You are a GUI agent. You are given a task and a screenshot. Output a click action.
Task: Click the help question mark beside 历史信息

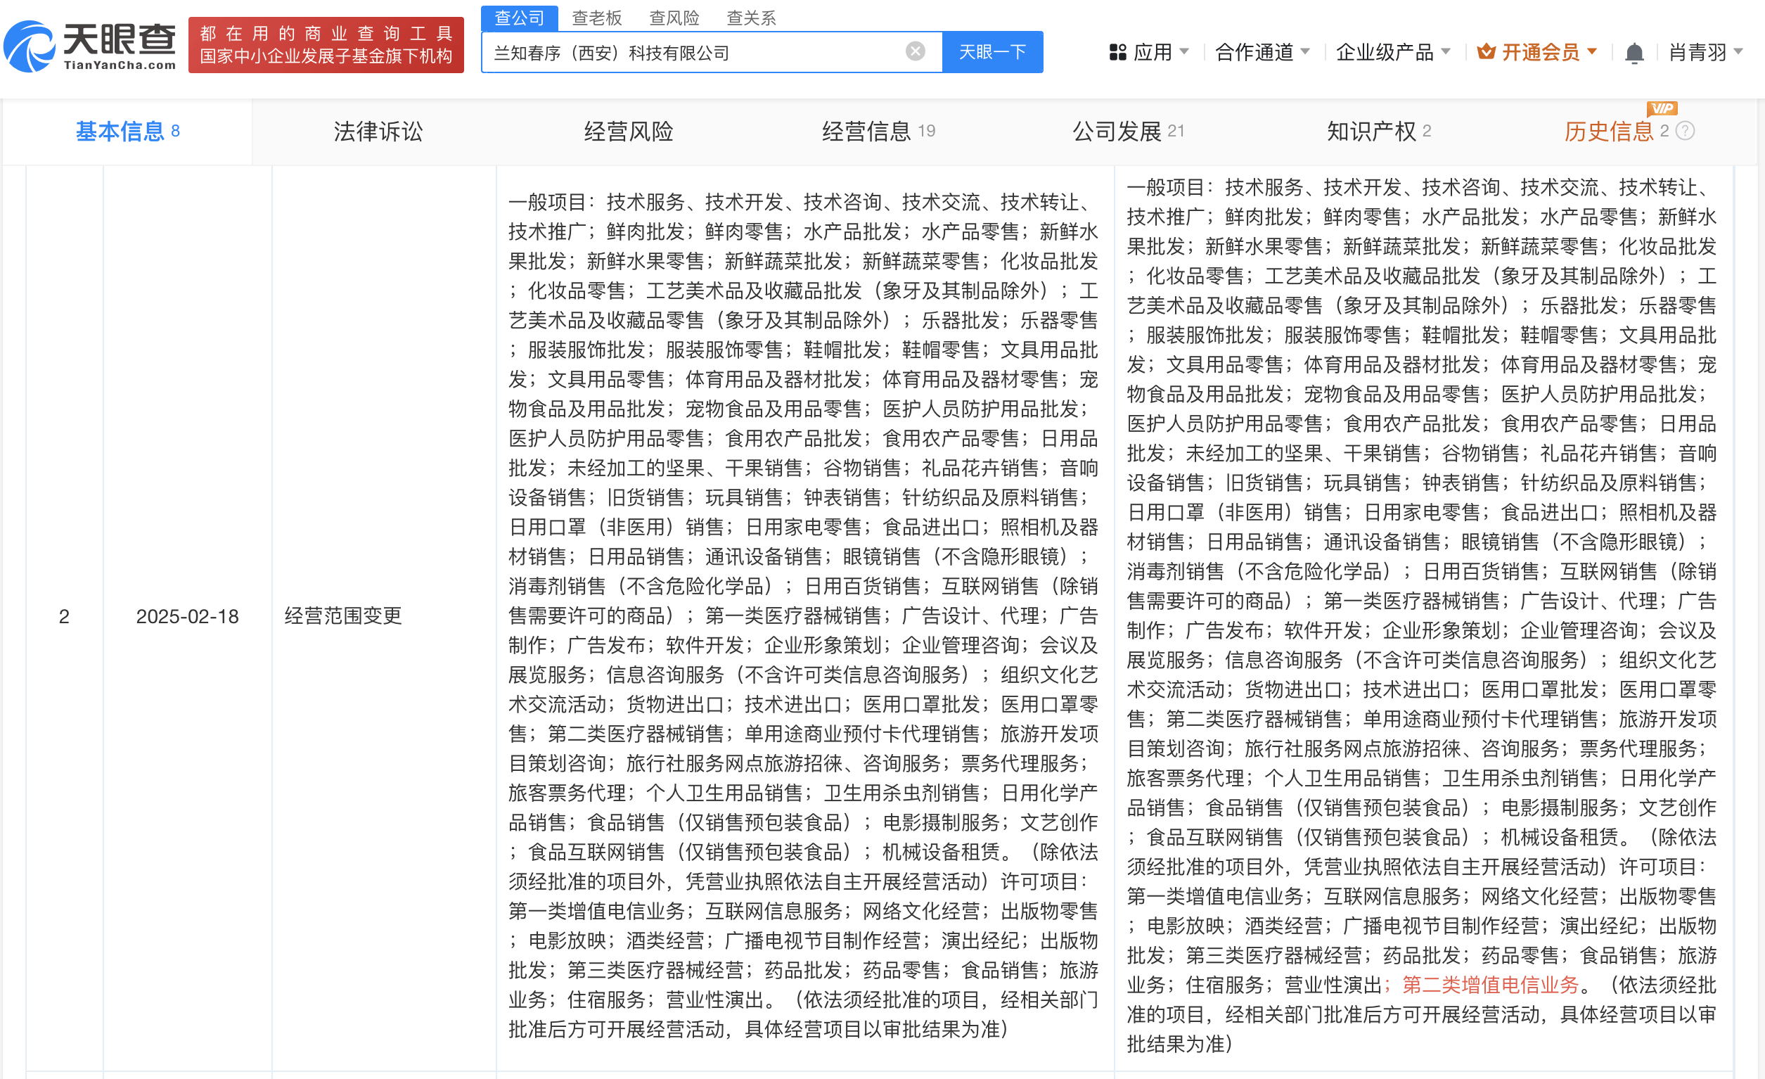(x=1686, y=131)
